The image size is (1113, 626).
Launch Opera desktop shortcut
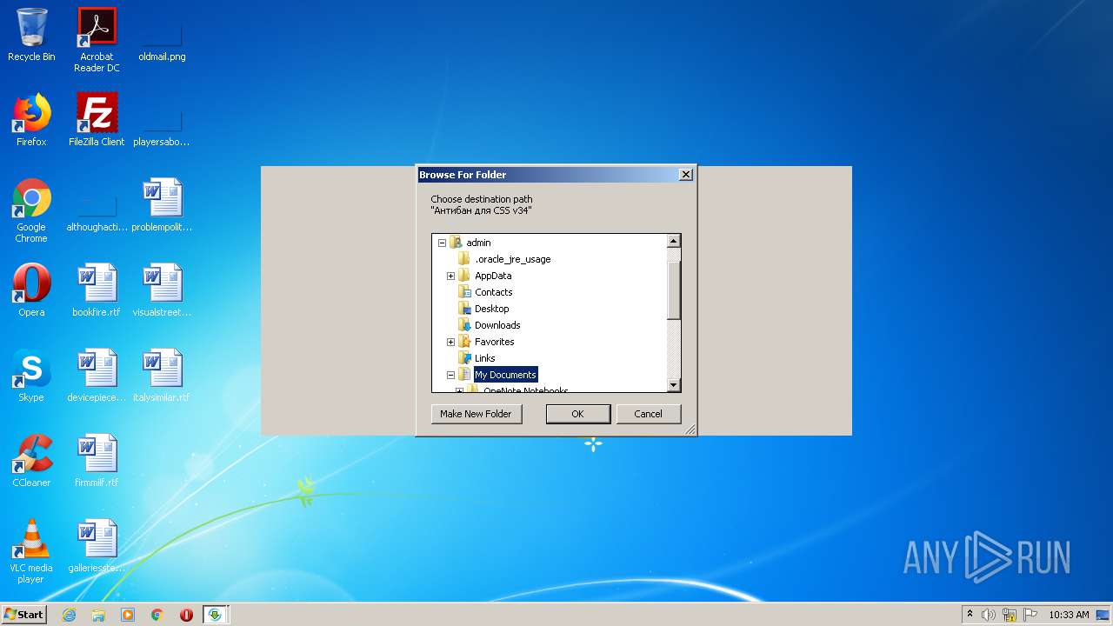click(31, 290)
